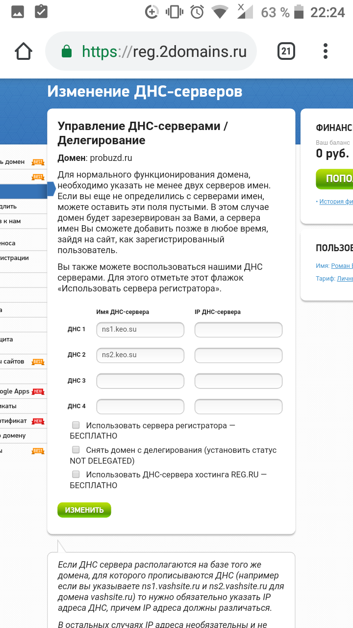Tap the Chrome home icon
The height and width of the screenshot is (628, 353).
pyautogui.click(x=24, y=52)
